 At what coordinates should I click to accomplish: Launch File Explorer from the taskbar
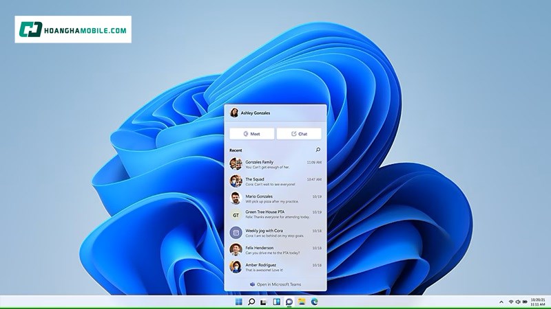pyautogui.click(x=301, y=301)
